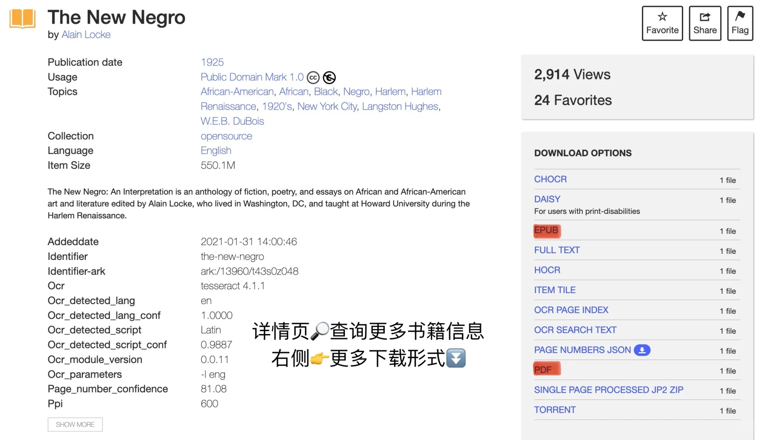This screenshot has width=765, height=440.
Task: Click the 2,914 Views count
Action: coord(572,75)
